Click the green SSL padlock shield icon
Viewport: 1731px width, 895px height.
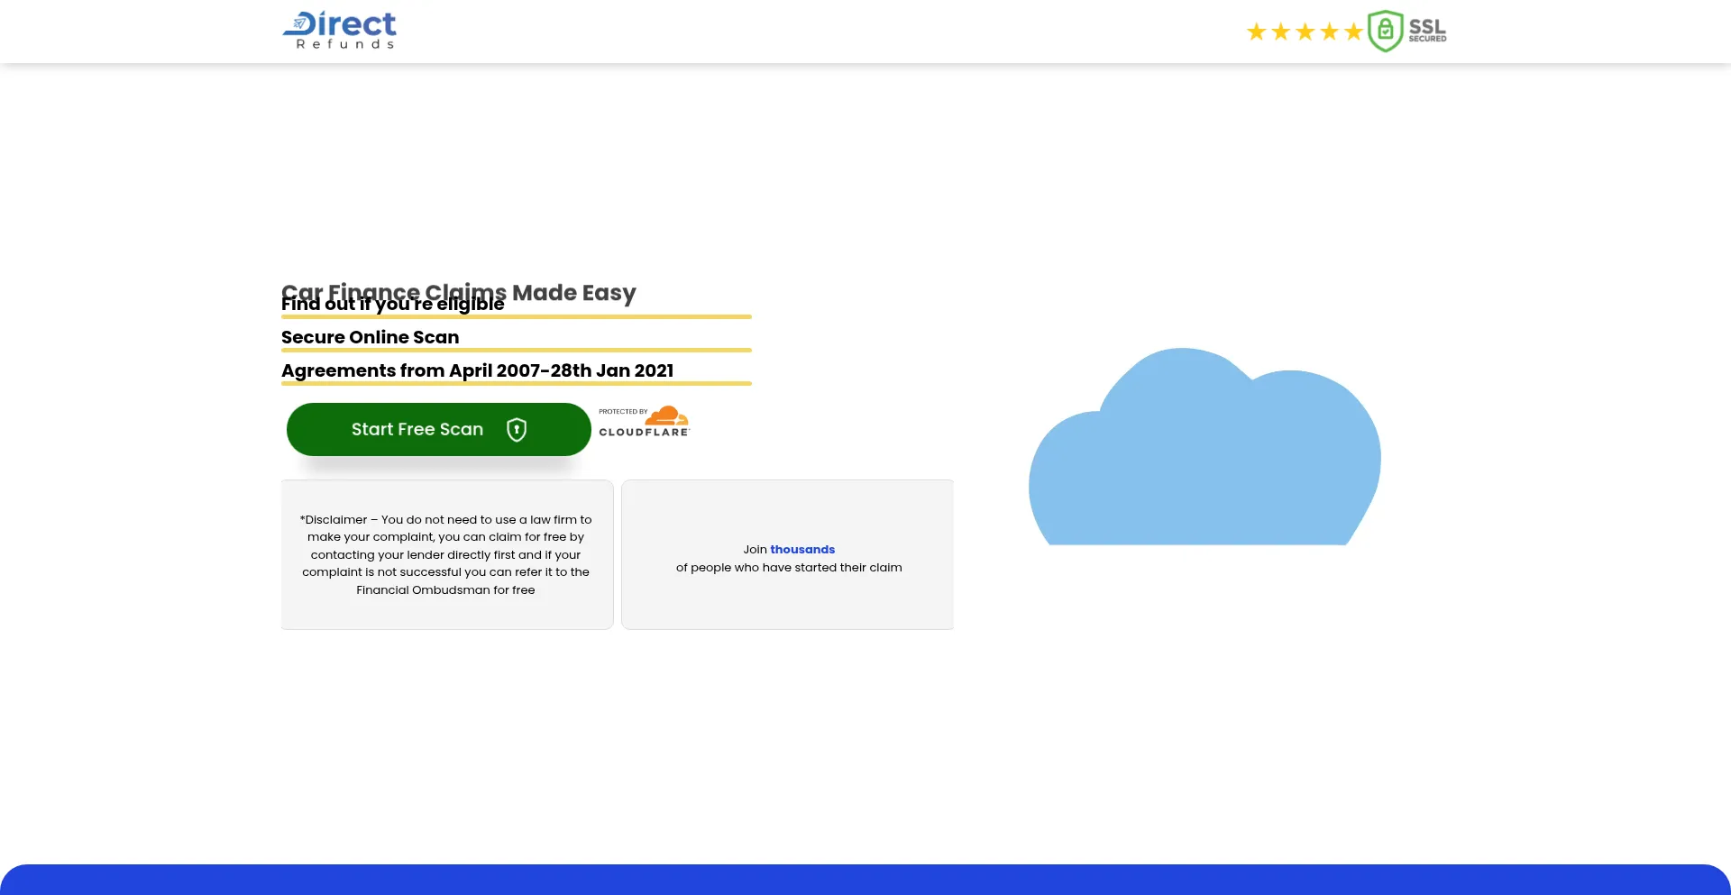[1385, 32]
